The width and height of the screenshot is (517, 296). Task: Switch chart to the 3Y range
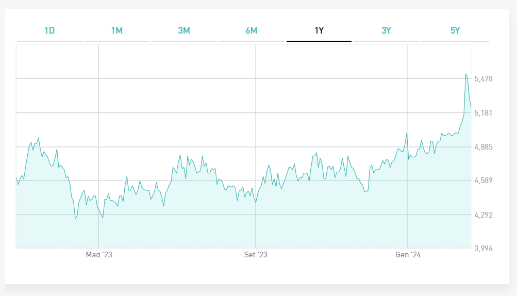387,31
